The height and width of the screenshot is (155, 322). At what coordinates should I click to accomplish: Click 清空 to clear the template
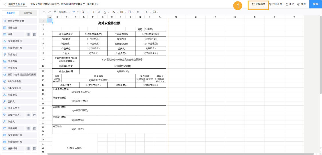(290, 4)
